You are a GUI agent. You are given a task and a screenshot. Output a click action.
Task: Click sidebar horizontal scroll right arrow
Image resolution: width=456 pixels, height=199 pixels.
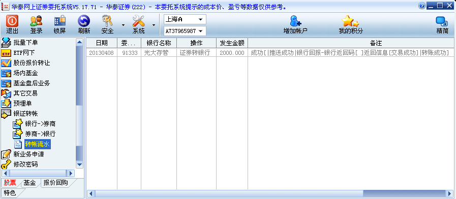pos(70,174)
